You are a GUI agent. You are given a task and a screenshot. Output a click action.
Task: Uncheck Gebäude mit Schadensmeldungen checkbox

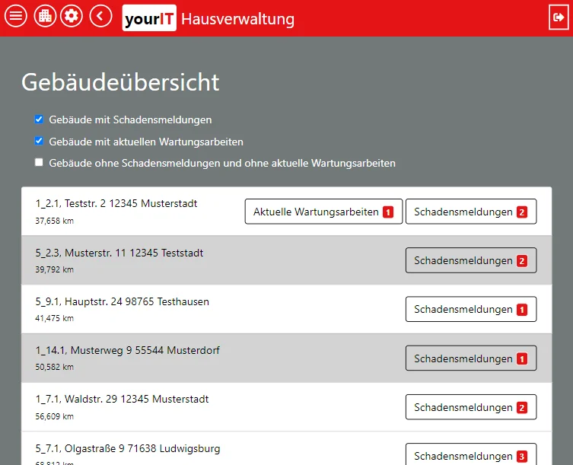coord(39,119)
